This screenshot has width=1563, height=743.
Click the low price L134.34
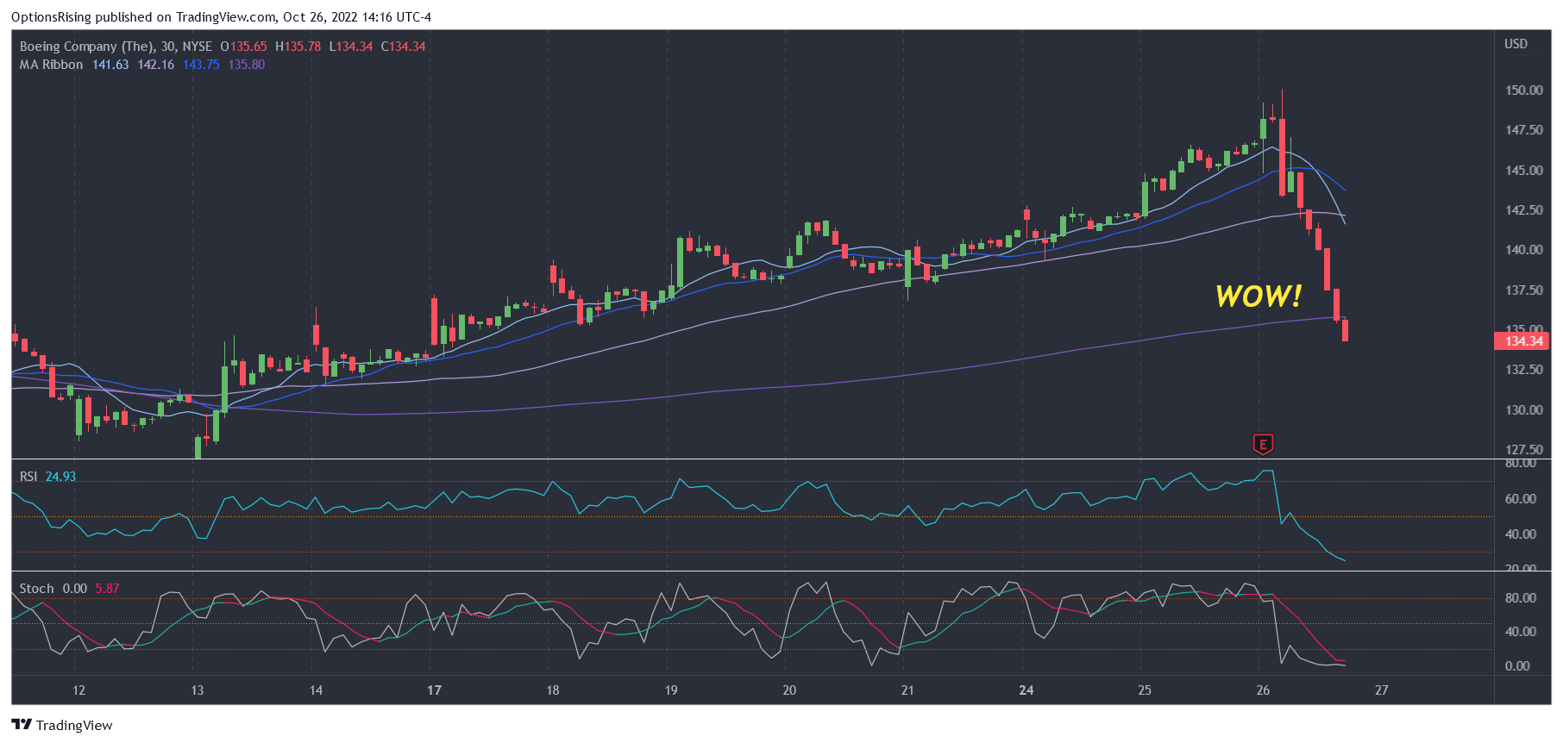click(350, 47)
